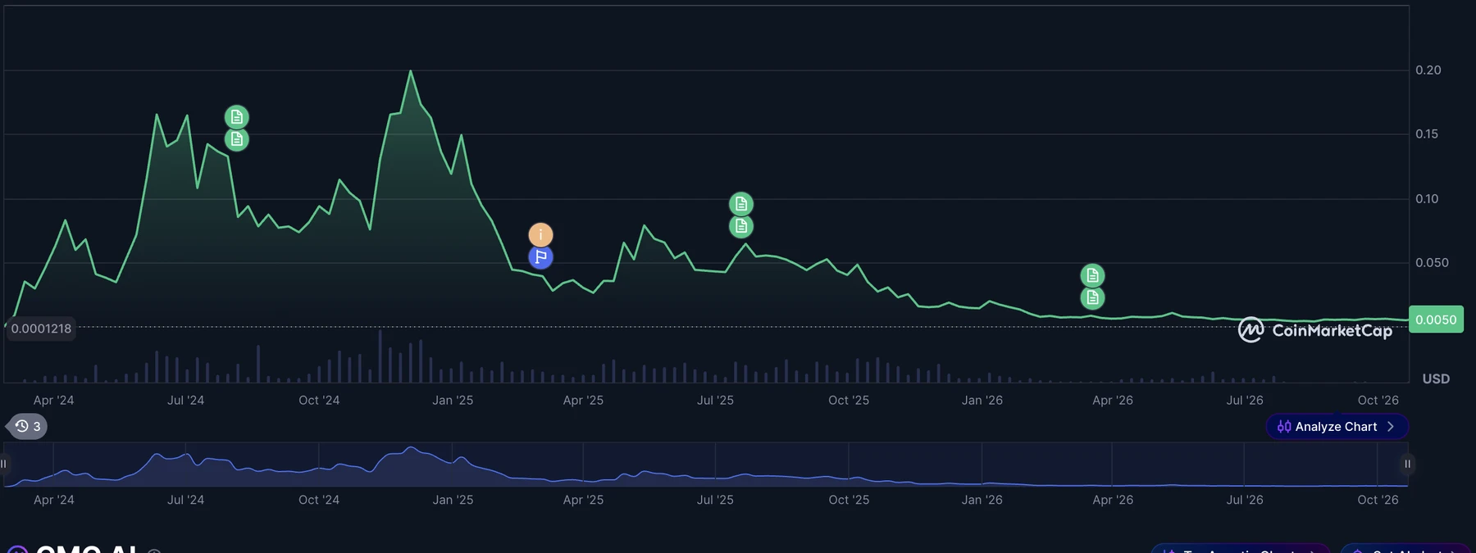Click the 0.15 price axis label
The width and height of the screenshot is (1476, 553).
click(1427, 134)
